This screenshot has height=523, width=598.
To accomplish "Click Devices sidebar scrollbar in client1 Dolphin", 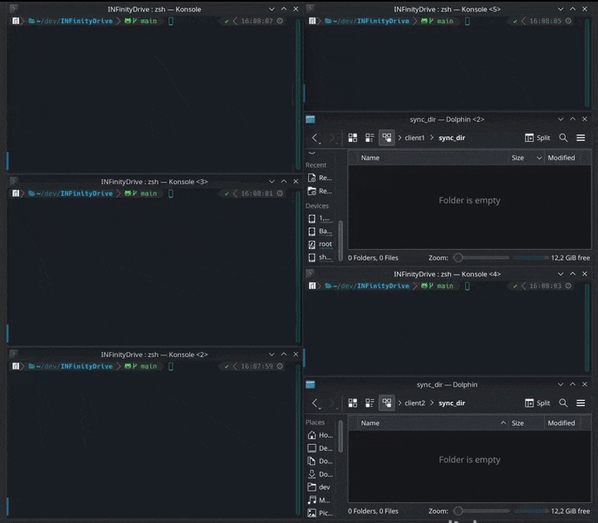I will pos(341,241).
